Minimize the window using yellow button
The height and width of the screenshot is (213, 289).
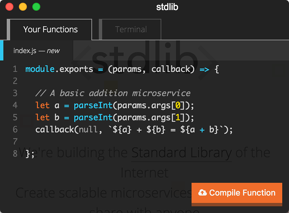[x=23, y=7]
